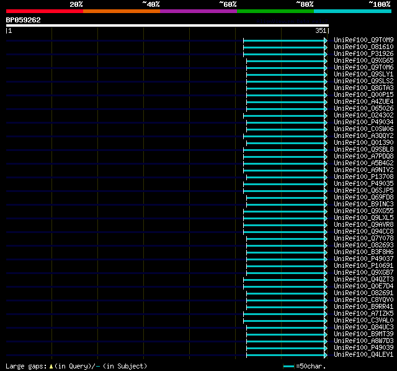Click the yellow gap-in-query marker in legend
Viewport: 397px width, 371px height.
tap(51, 367)
